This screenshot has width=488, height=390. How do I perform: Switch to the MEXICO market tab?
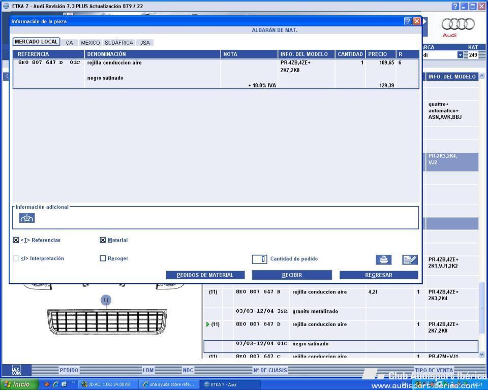pos(90,43)
